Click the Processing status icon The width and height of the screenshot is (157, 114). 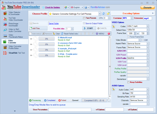pyautogui.click(x=30, y=100)
